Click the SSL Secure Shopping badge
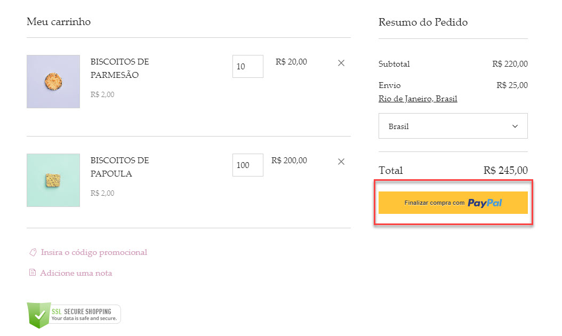The height and width of the screenshot is (336, 562). click(x=74, y=315)
